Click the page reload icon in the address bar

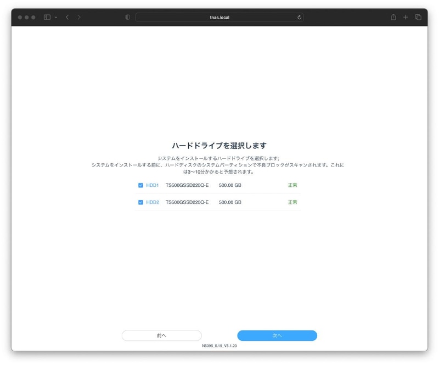click(299, 17)
